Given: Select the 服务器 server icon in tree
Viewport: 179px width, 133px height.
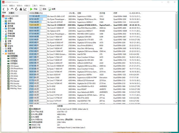Looking at the screenshot, I should (x=6, y=26).
